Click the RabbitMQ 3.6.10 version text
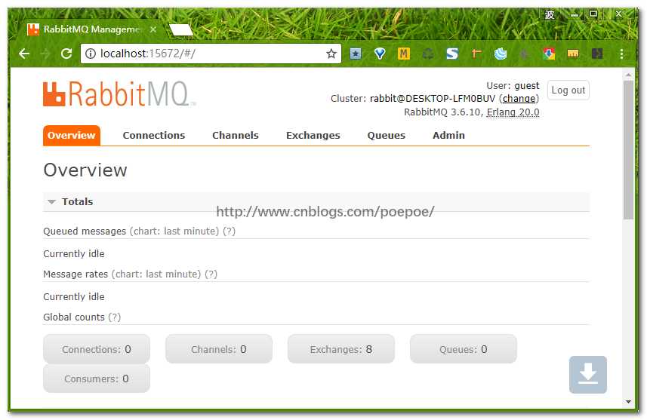 coord(442,112)
